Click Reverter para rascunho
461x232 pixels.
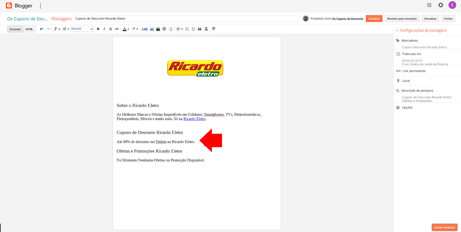click(x=402, y=18)
